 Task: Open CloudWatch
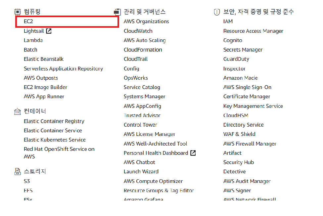point(138,31)
